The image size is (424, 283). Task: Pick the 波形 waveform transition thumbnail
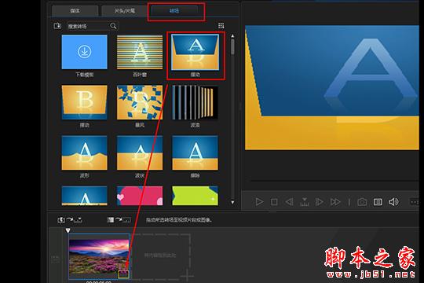[x=84, y=153]
